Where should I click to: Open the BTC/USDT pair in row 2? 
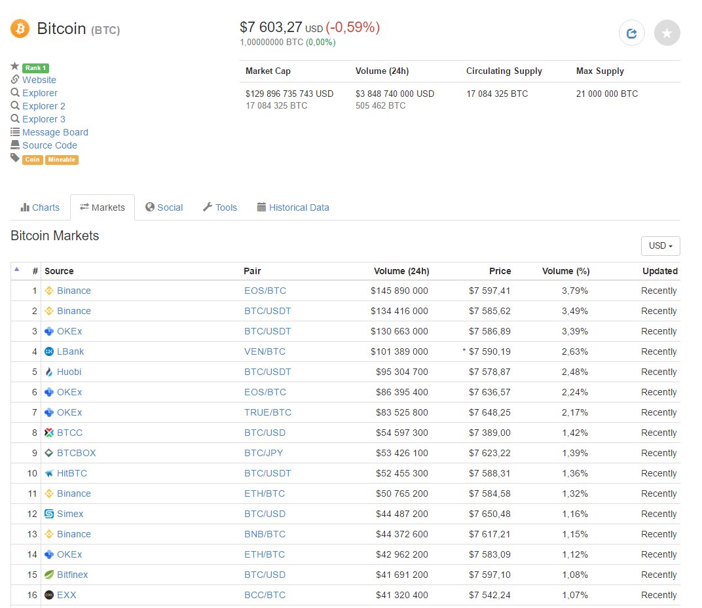coord(267,311)
